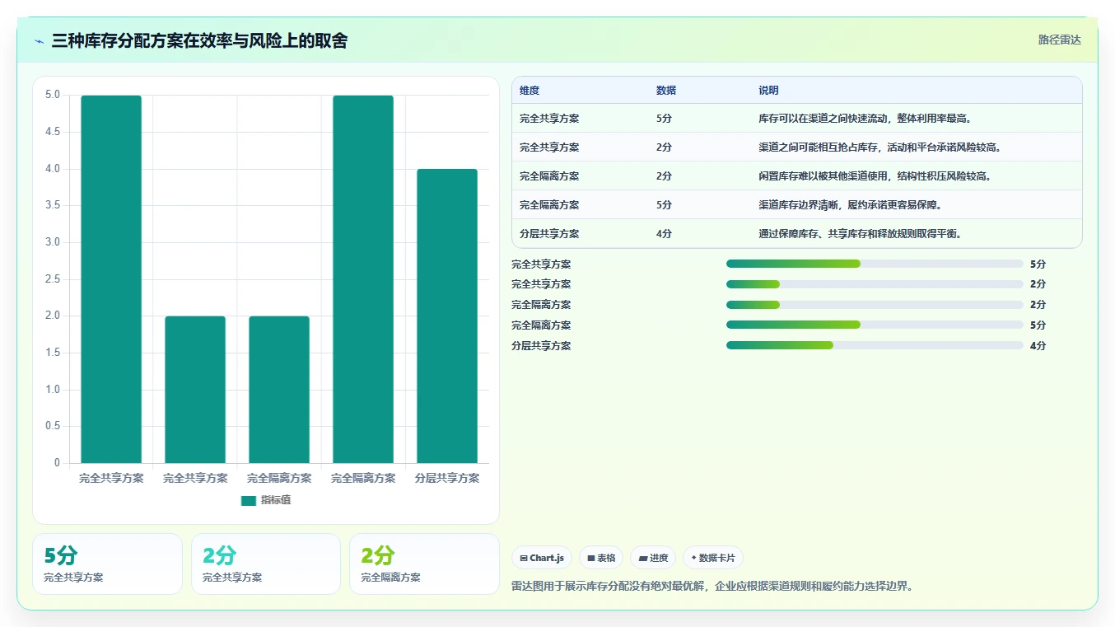Click the 分层共享方案 bar at 4.0
Image resolution: width=1115 pixels, height=627 pixels.
click(447, 316)
